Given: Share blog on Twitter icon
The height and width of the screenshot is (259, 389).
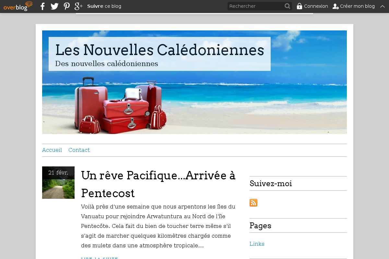Looking at the screenshot, I should [x=54, y=6].
